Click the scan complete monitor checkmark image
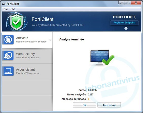Viewport: 143px width, 113px height. pyautogui.click(x=102, y=57)
